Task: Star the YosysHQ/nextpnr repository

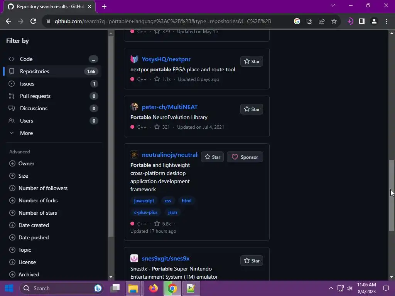Action: point(252,61)
